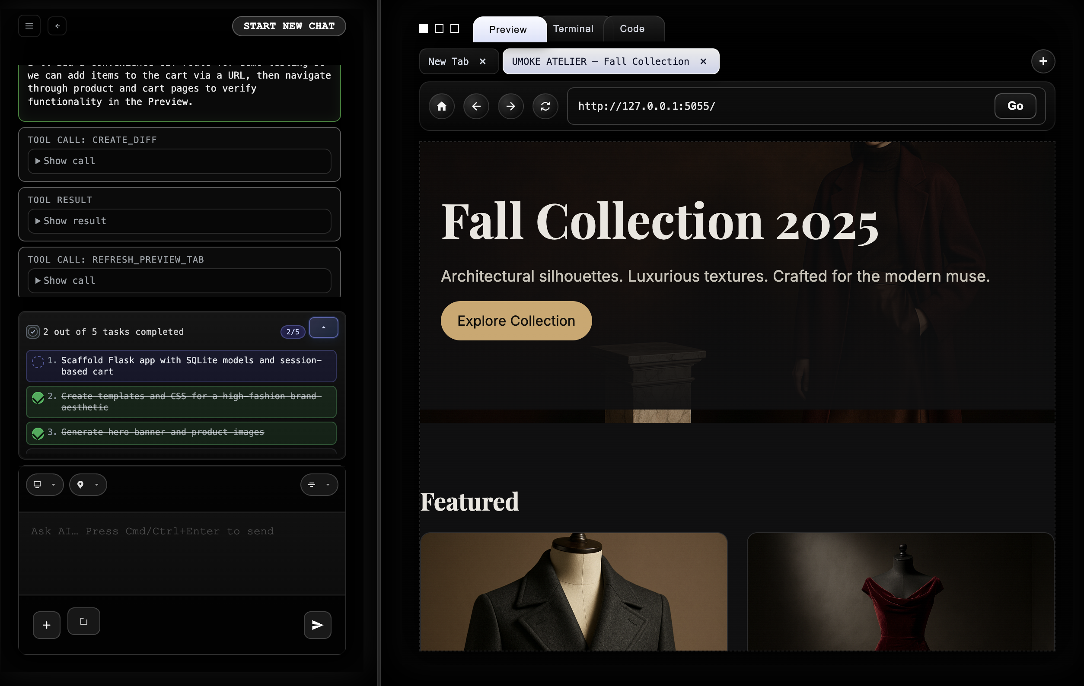Open the hamburger menu in chat panel
The height and width of the screenshot is (686, 1084).
tap(29, 26)
